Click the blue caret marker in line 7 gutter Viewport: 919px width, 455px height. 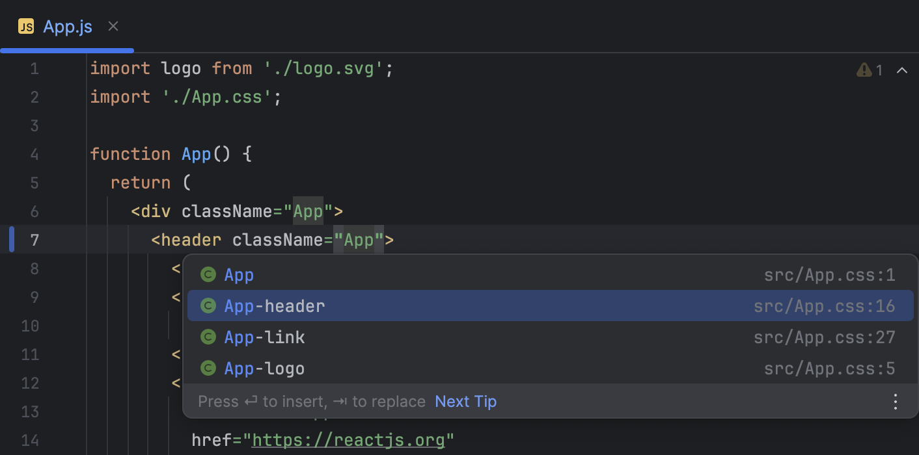coord(10,239)
